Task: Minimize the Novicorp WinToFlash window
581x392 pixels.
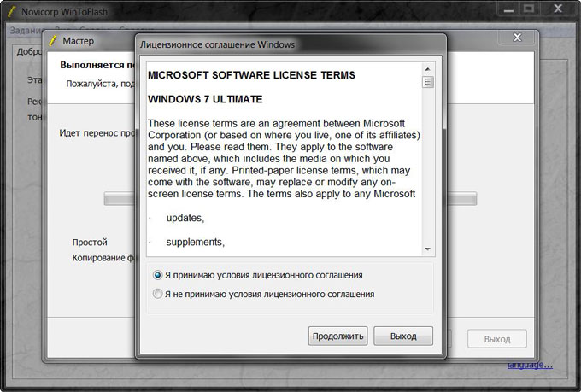Action: click(508, 9)
